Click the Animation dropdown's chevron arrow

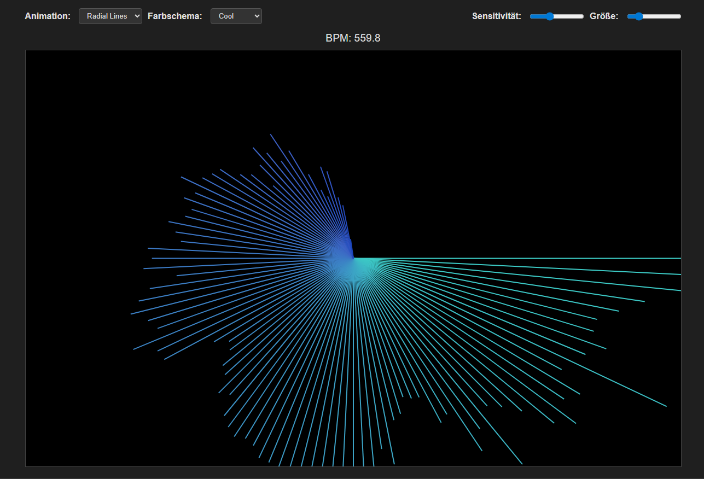tap(137, 16)
